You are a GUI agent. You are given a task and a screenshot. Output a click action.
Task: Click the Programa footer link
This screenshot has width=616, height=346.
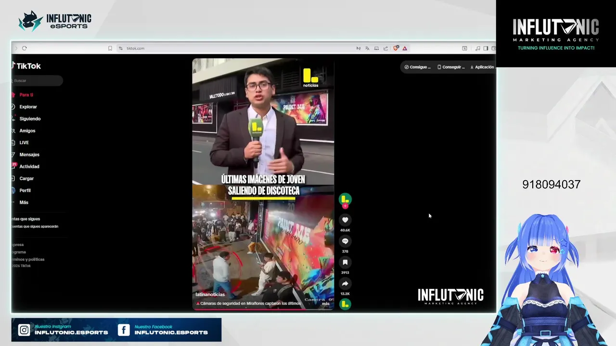tap(19, 252)
